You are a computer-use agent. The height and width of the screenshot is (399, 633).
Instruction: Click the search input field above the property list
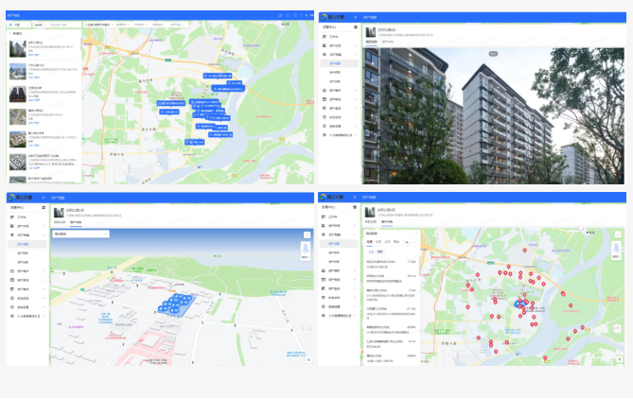coord(64,25)
